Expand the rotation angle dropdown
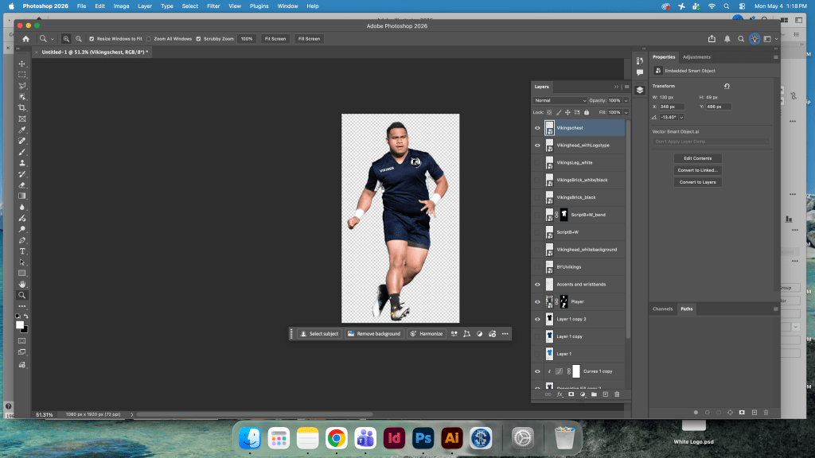The width and height of the screenshot is (815, 458). point(681,118)
